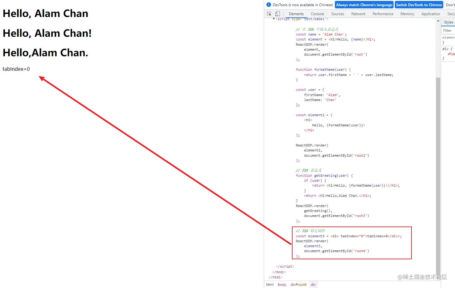
Task: Click the const element3 div tabIndex code line
Action: pyautogui.click(x=349, y=236)
